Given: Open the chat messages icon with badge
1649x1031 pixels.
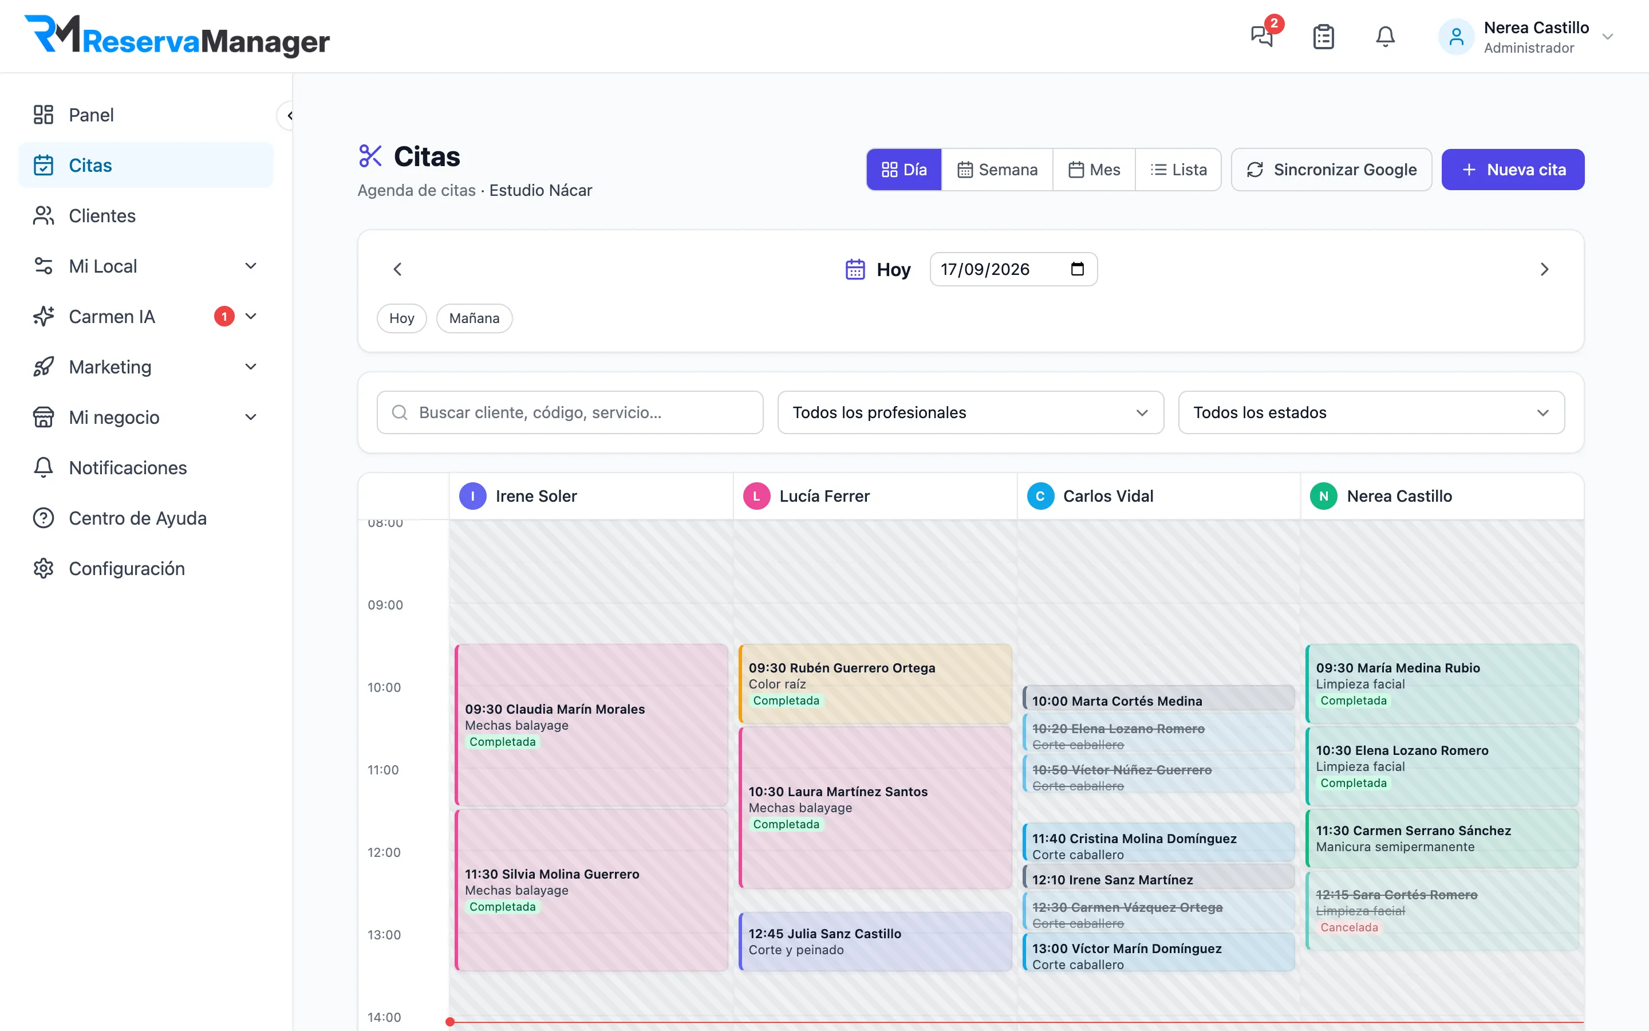Looking at the screenshot, I should (x=1262, y=36).
